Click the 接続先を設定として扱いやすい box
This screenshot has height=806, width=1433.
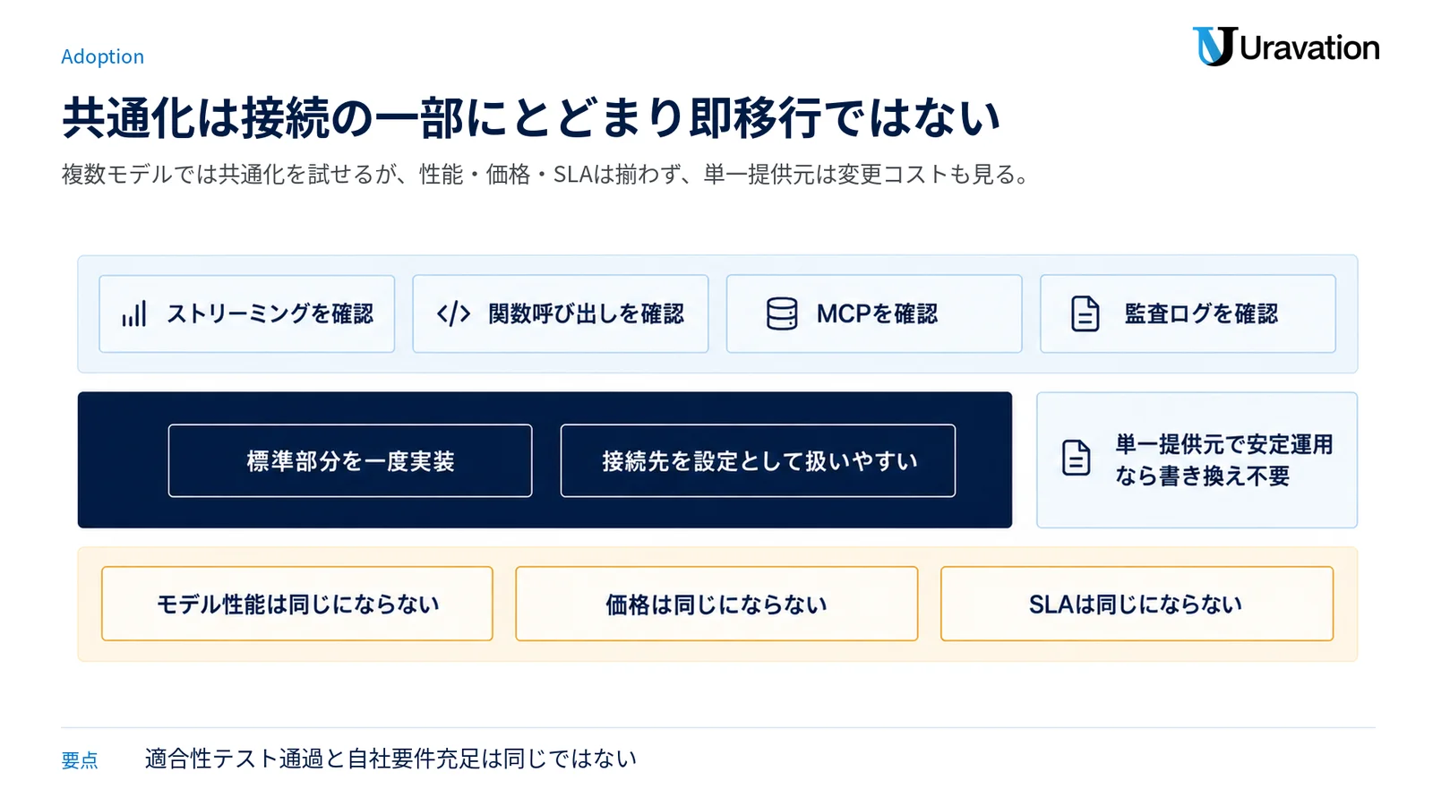click(758, 460)
